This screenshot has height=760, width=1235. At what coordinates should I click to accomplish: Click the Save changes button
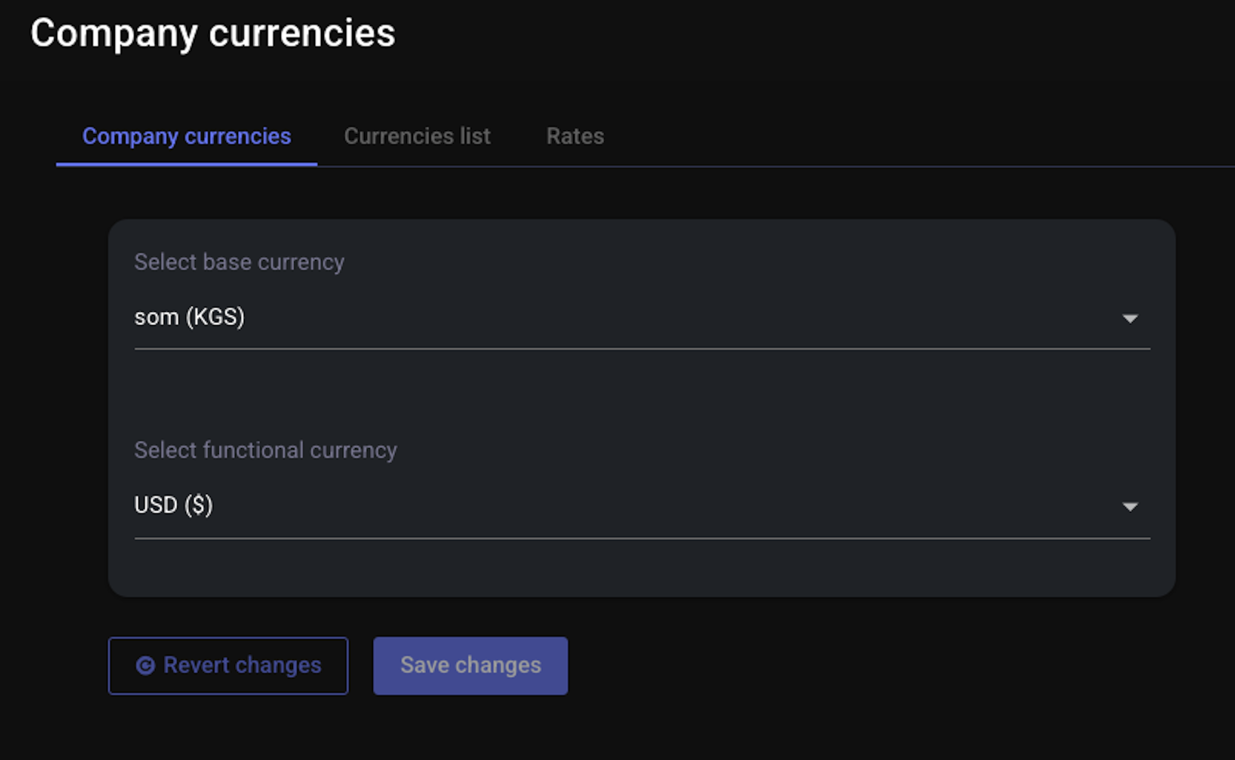click(x=471, y=666)
